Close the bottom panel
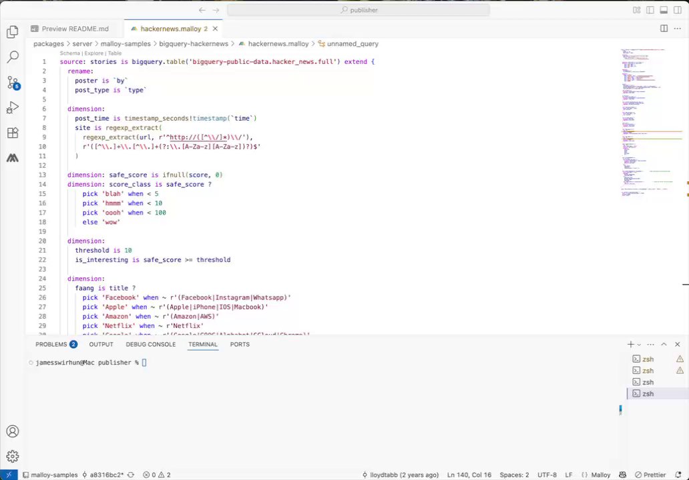Viewport: 689px width, 480px height. [x=678, y=345]
